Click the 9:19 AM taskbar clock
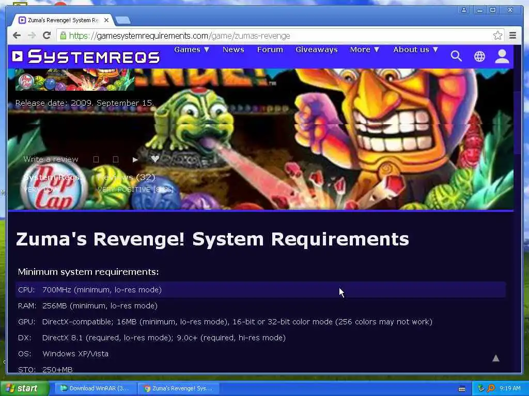The height and width of the screenshot is (396, 529). click(510, 388)
